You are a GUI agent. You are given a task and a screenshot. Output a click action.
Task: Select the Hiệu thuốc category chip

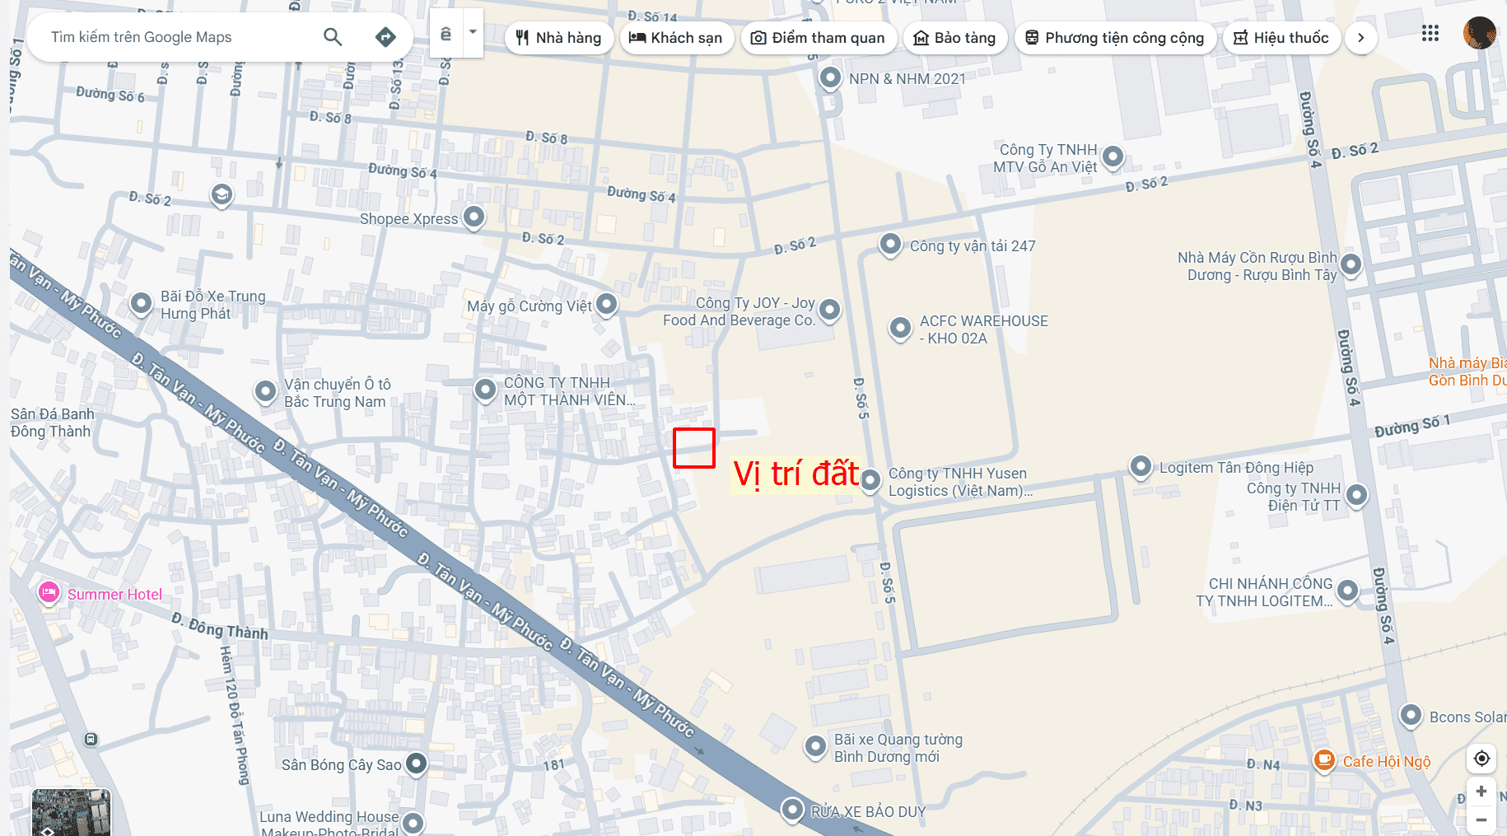click(x=1281, y=38)
